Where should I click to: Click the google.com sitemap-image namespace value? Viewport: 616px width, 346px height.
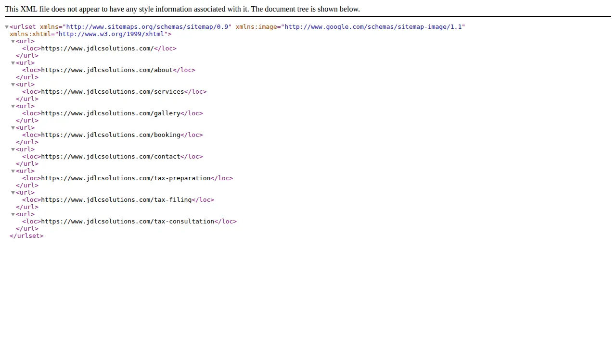[373, 27]
